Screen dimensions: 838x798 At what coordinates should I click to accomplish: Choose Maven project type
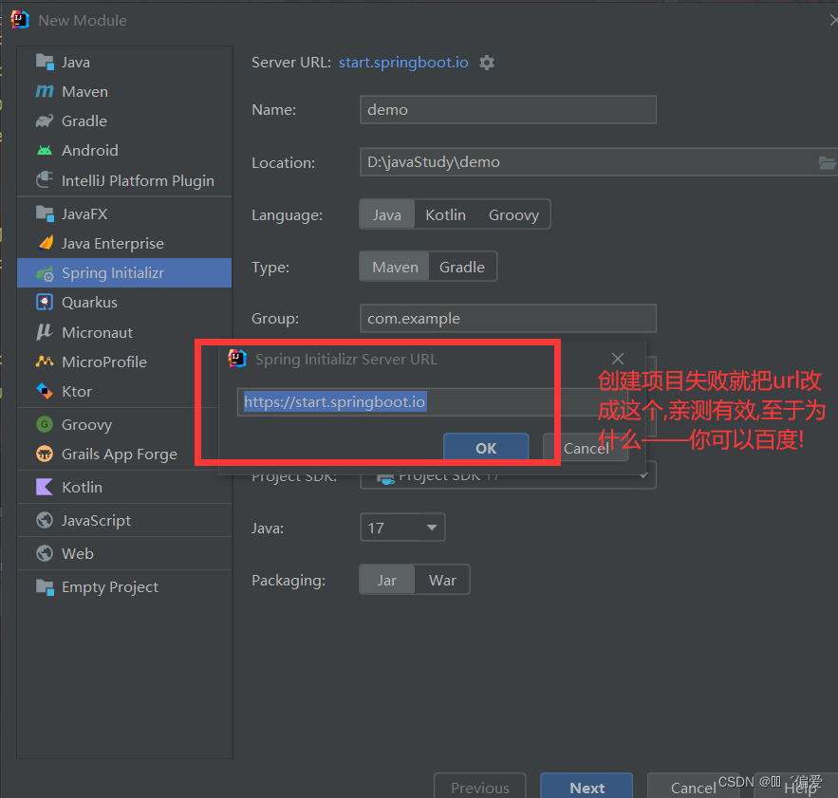click(395, 267)
